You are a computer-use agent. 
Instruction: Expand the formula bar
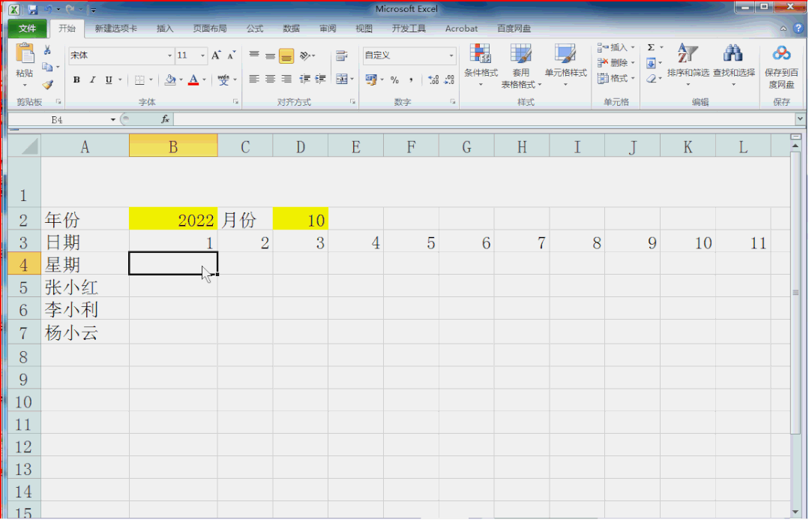coord(800,119)
